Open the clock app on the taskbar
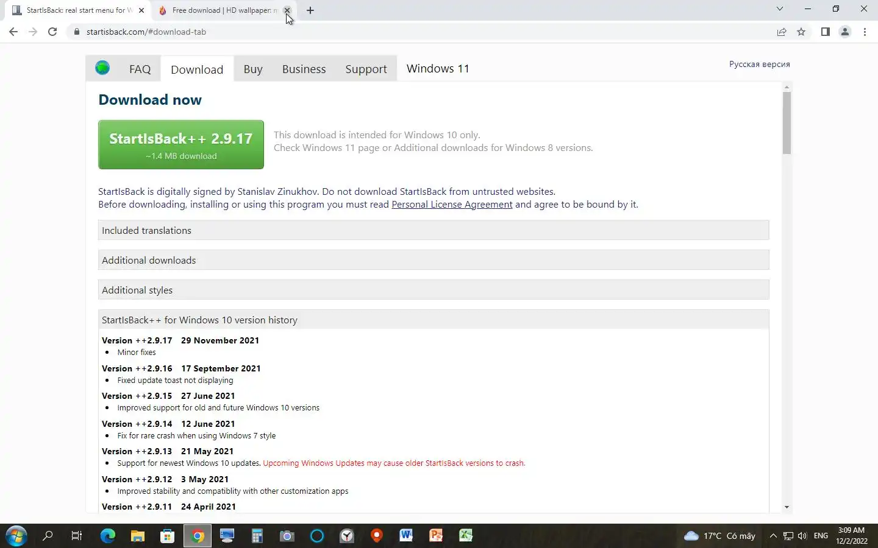Viewport: 878px width, 548px height. point(346,536)
